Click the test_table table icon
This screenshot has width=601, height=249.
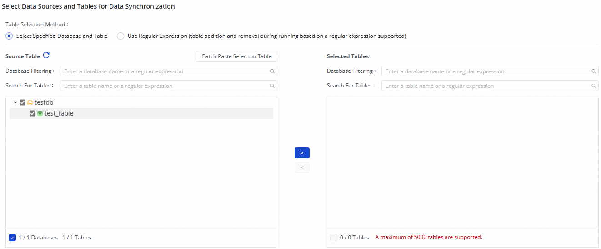pos(40,114)
